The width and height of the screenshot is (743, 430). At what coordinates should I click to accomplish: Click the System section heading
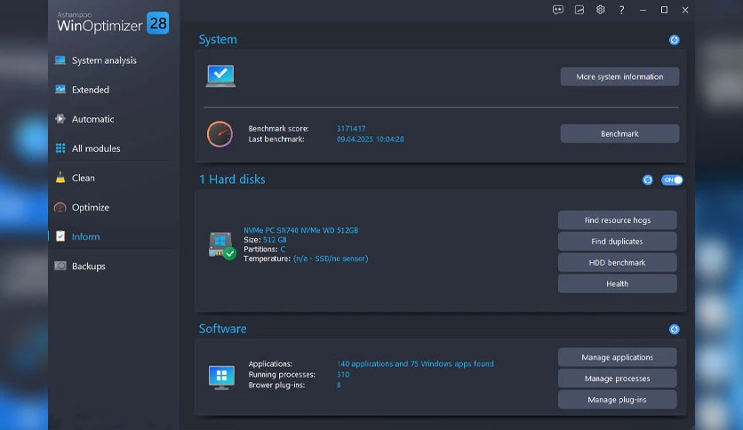(x=218, y=39)
